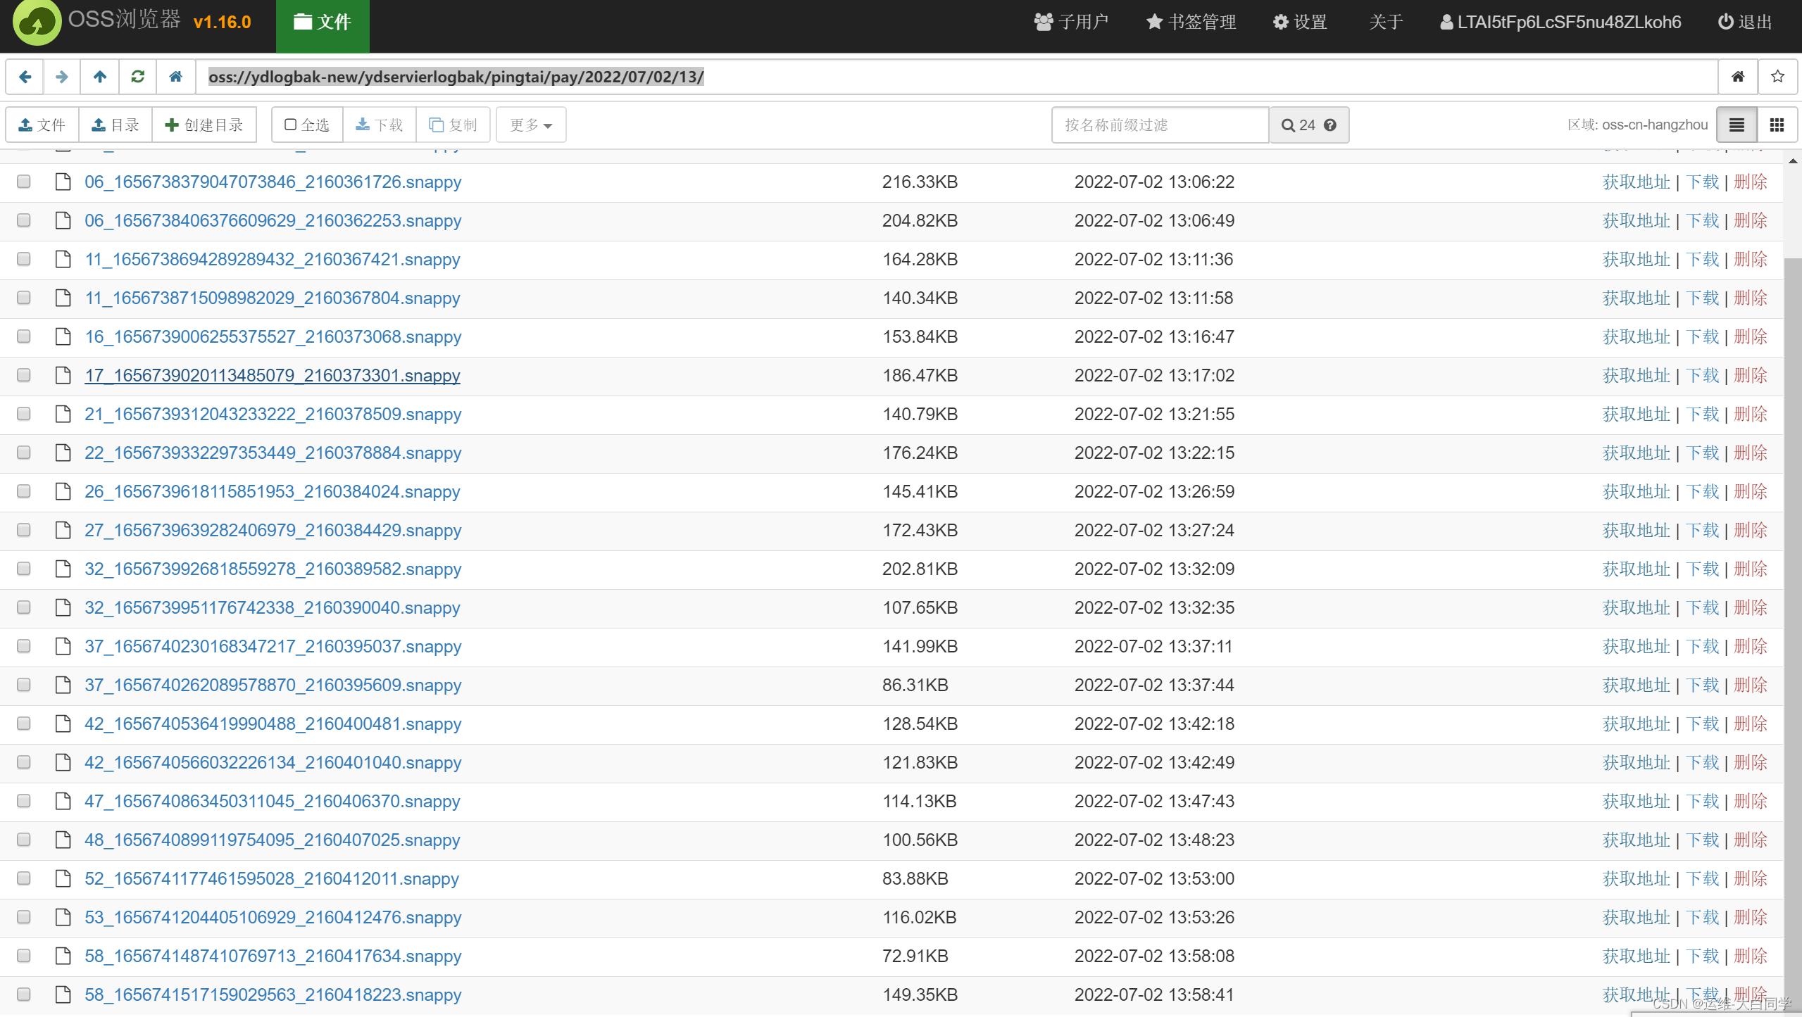1802x1017 pixels.
Task: Click 删除 for 22_1656739332297353449 file
Action: [1751, 453]
